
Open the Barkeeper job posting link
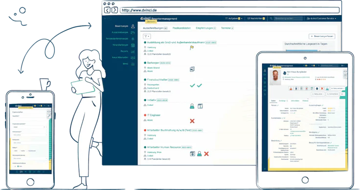pyautogui.click(x=153, y=63)
